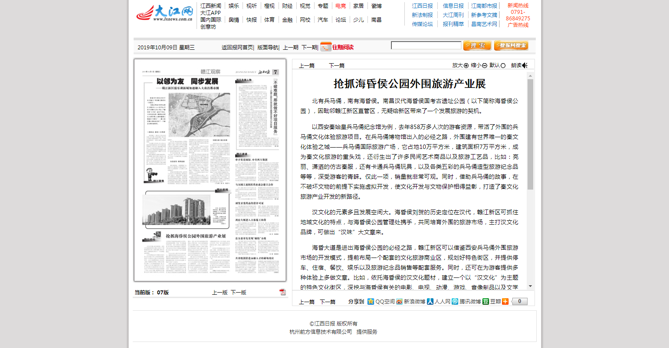Open more share options plus icon
This screenshot has height=348, width=669.
pyautogui.click(x=505, y=302)
